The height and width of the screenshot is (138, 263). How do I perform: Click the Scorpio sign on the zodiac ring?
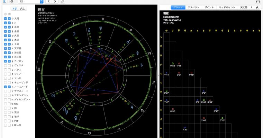pyautogui.click(x=143, y=110)
